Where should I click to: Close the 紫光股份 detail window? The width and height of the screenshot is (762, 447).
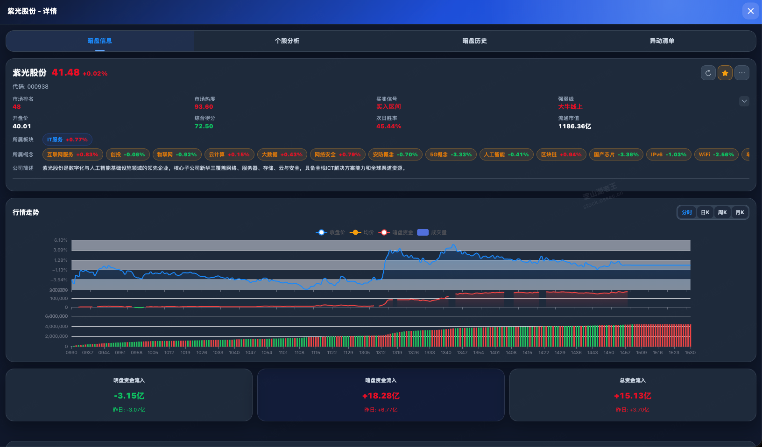751,11
